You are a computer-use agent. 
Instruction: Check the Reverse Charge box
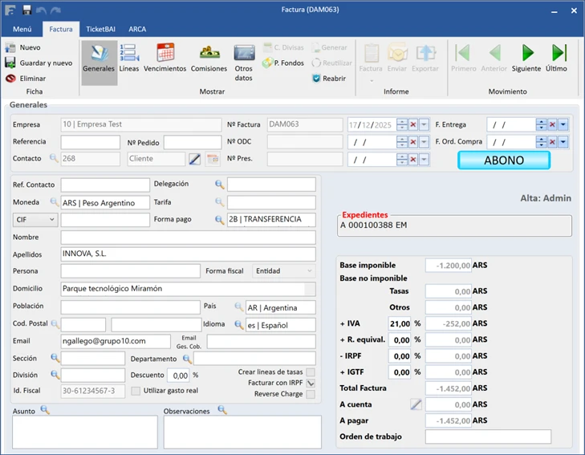(x=311, y=394)
